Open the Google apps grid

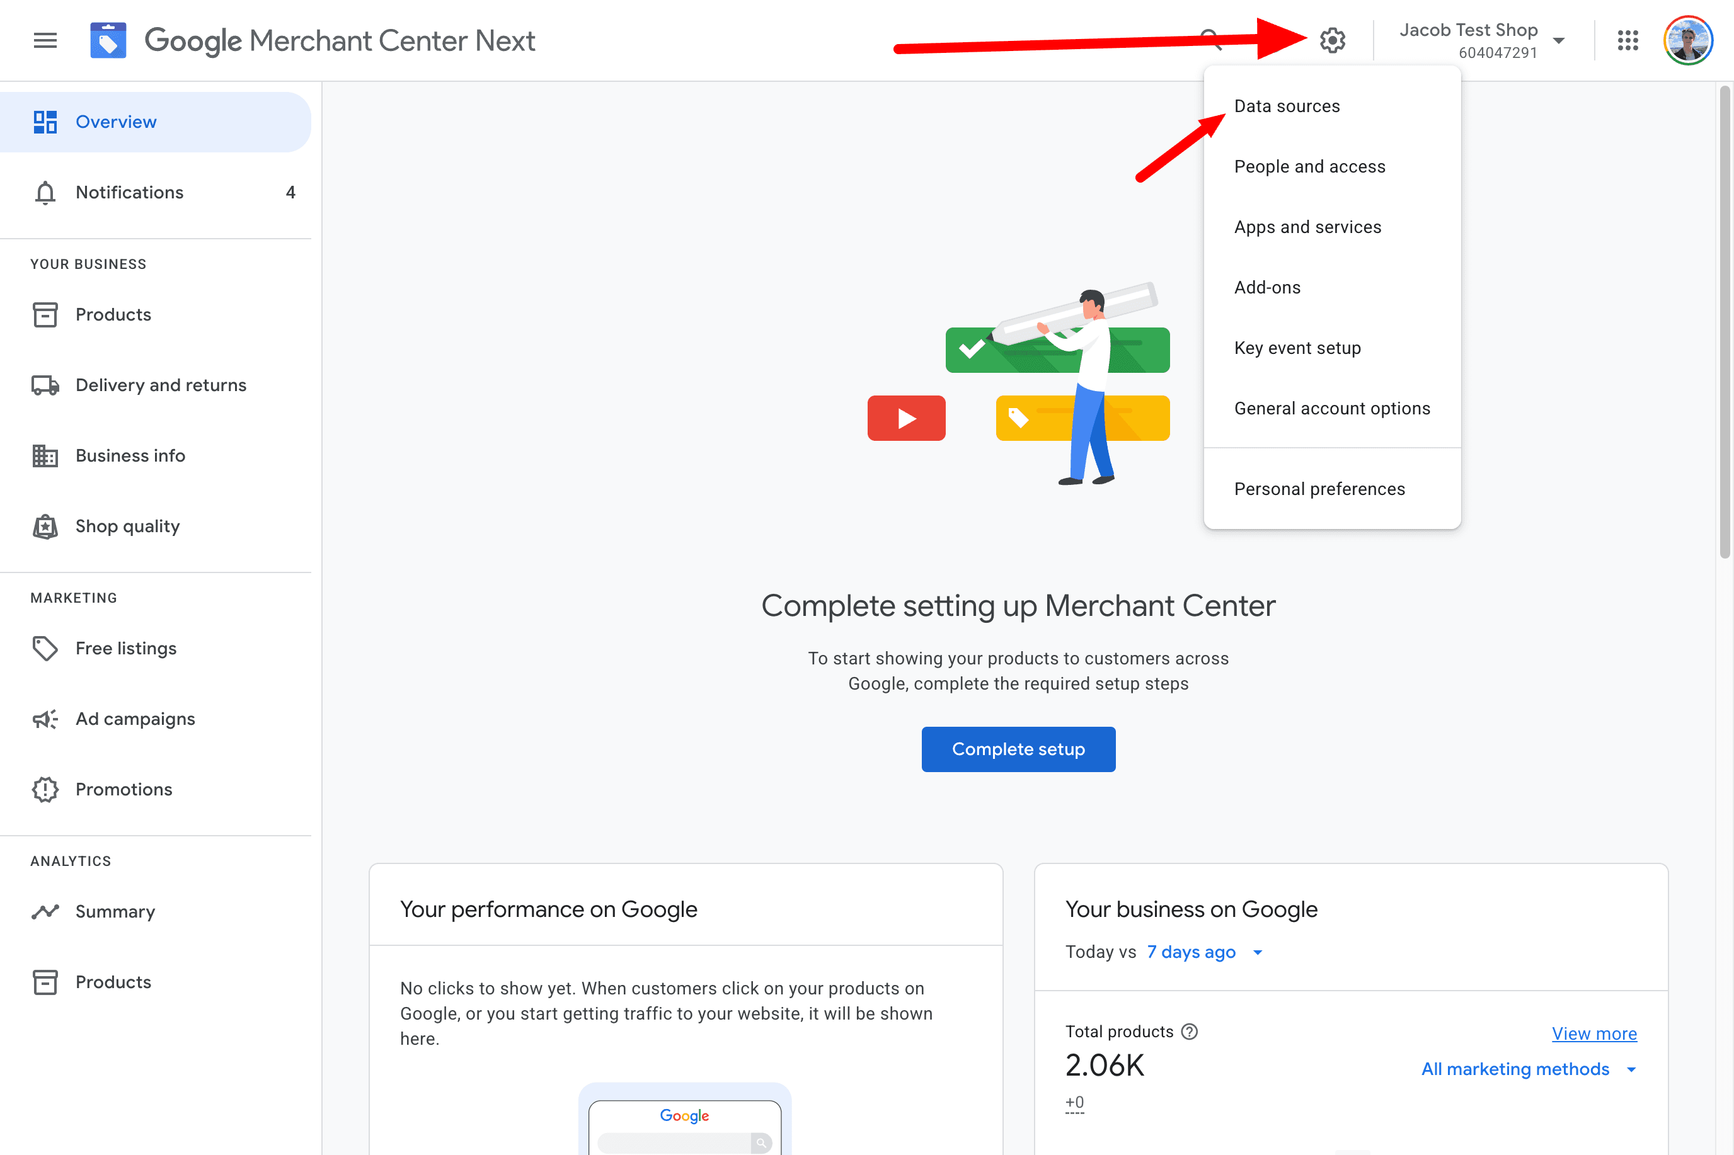[1627, 40]
